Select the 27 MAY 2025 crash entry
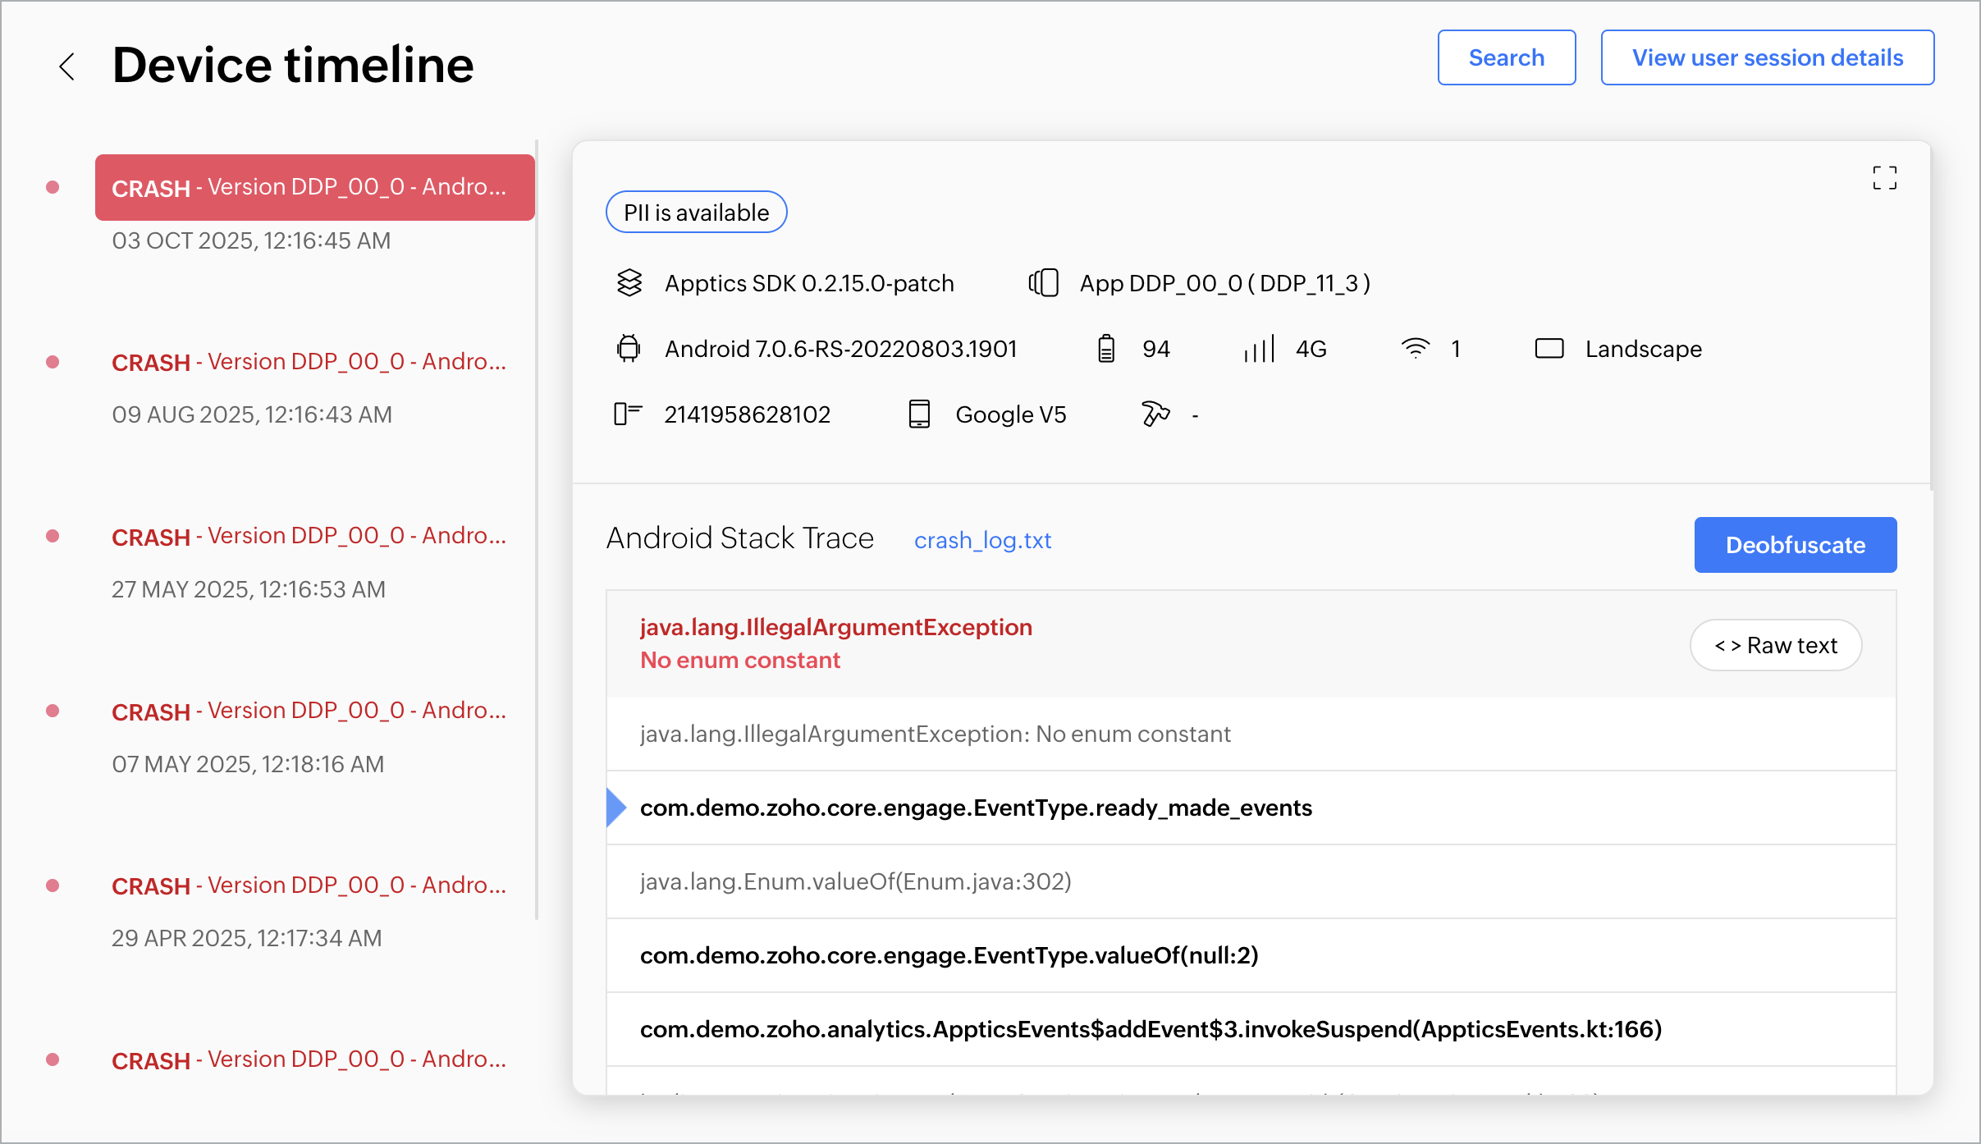 pyautogui.click(x=309, y=537)
